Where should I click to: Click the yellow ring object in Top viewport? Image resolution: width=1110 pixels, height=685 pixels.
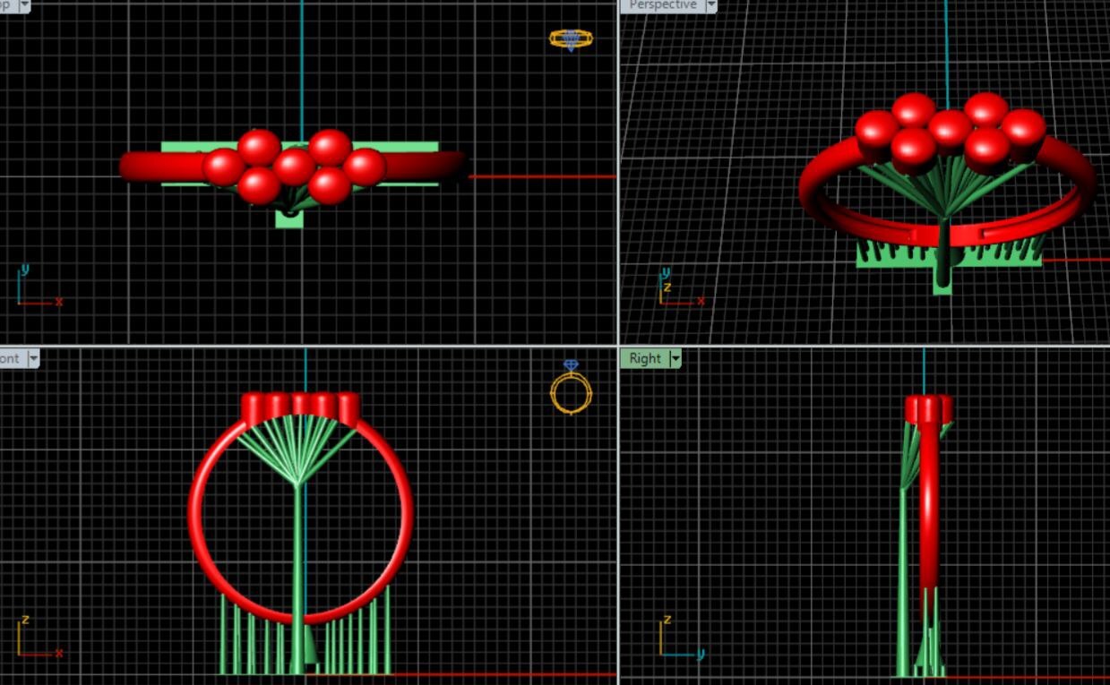point(571,39)
